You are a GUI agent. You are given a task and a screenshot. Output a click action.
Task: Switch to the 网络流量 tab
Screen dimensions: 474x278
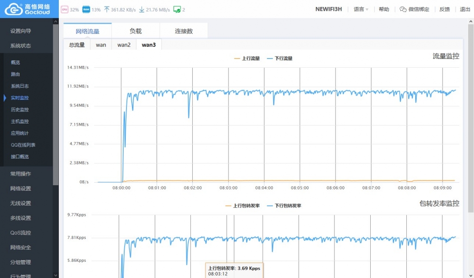[88, 31]
